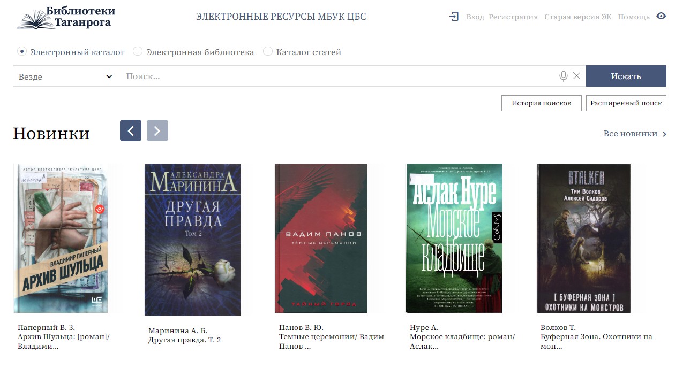This screenshot has height=392, width=698.
Task: Click ЭЛЕКТРОННЫЕ РЕСУРСЫ МБУК ЦБС header text
Action: [281, 17]
